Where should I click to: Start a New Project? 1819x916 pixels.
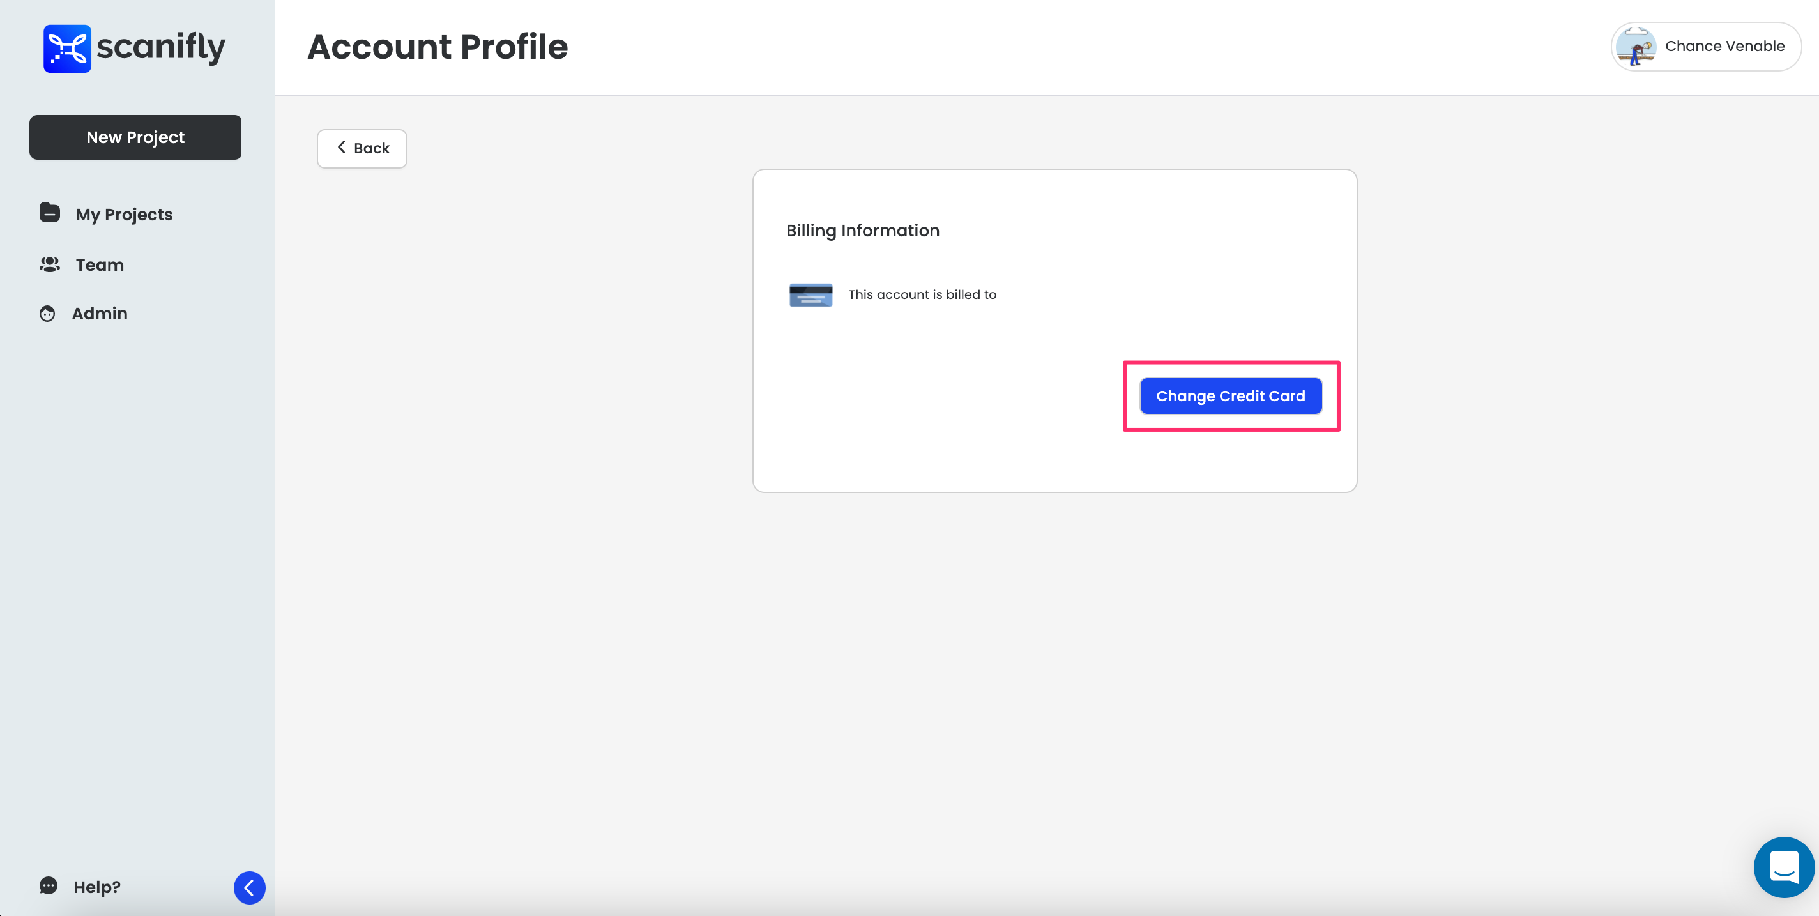(135, 137)
